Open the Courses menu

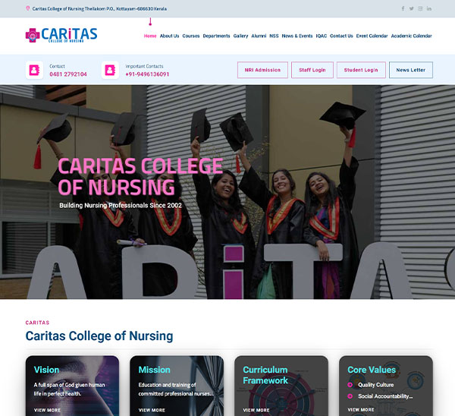[x=191, y=36]
